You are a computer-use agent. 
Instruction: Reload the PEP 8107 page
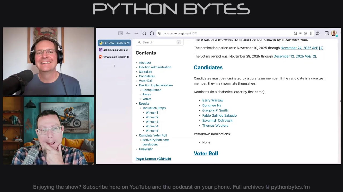[144, 33]
